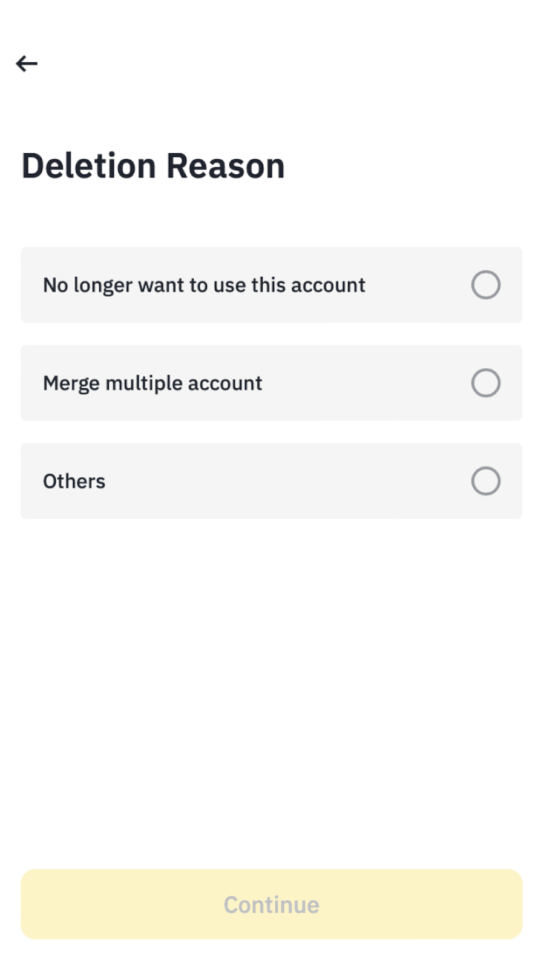The width and height of the screenshot is (541, 969).
Task: Choose the third deletion reason option card
Action: [x=271, y=481]
